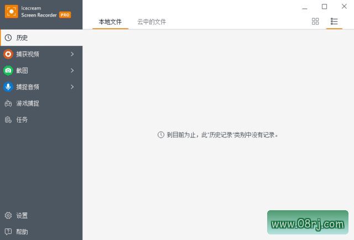The width and height of the screenshot is (354, 240).
Task: Click the 任务 scheduler icon
Action: coord(8,120)
